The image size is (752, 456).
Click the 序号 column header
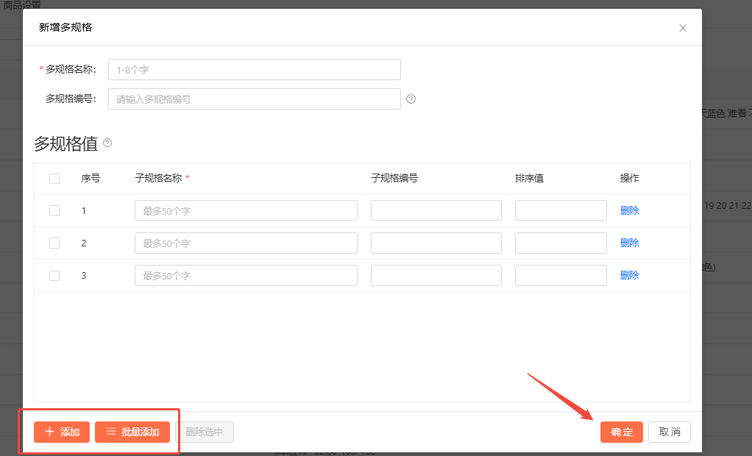point(91,179)
